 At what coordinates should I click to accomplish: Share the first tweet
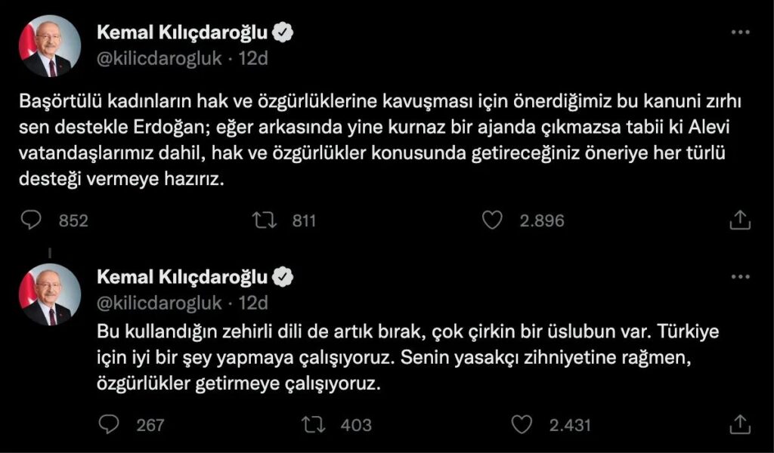740,220
